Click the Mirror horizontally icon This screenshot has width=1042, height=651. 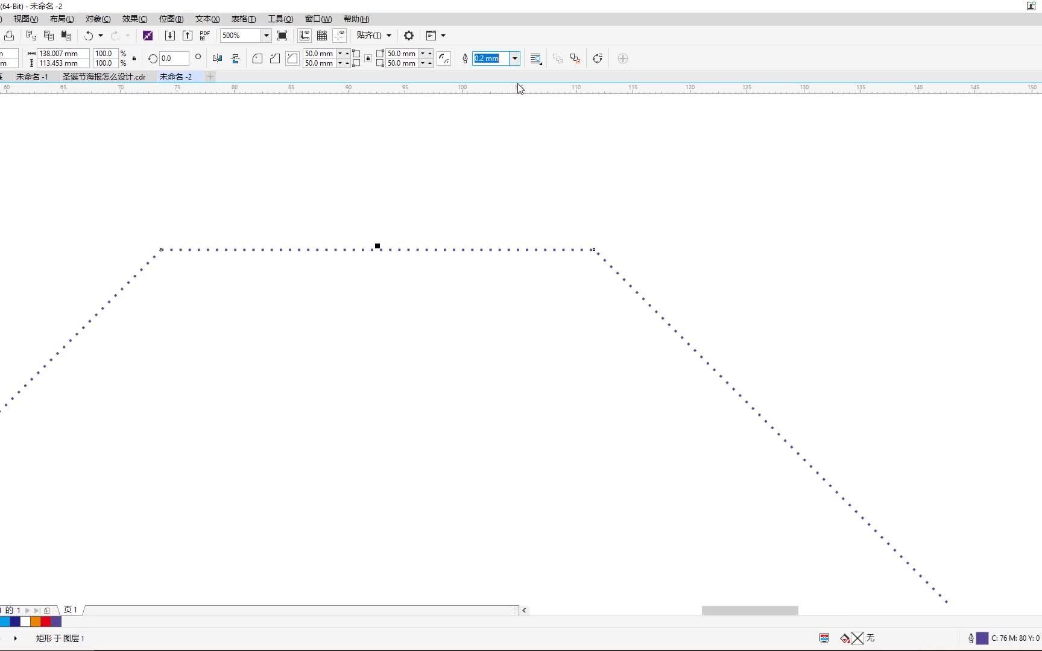coord(218,58)
